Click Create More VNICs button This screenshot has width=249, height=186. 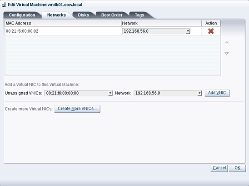coord(77,109)
